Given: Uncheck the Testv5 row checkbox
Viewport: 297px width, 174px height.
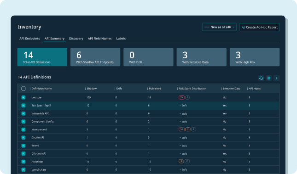Looking at the screenshot, I should [23, 146].
